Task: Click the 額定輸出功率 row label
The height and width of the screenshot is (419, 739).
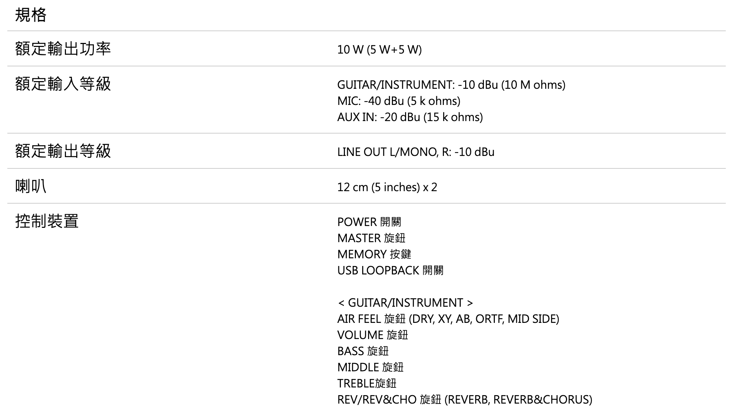Action: coord(63,49)
